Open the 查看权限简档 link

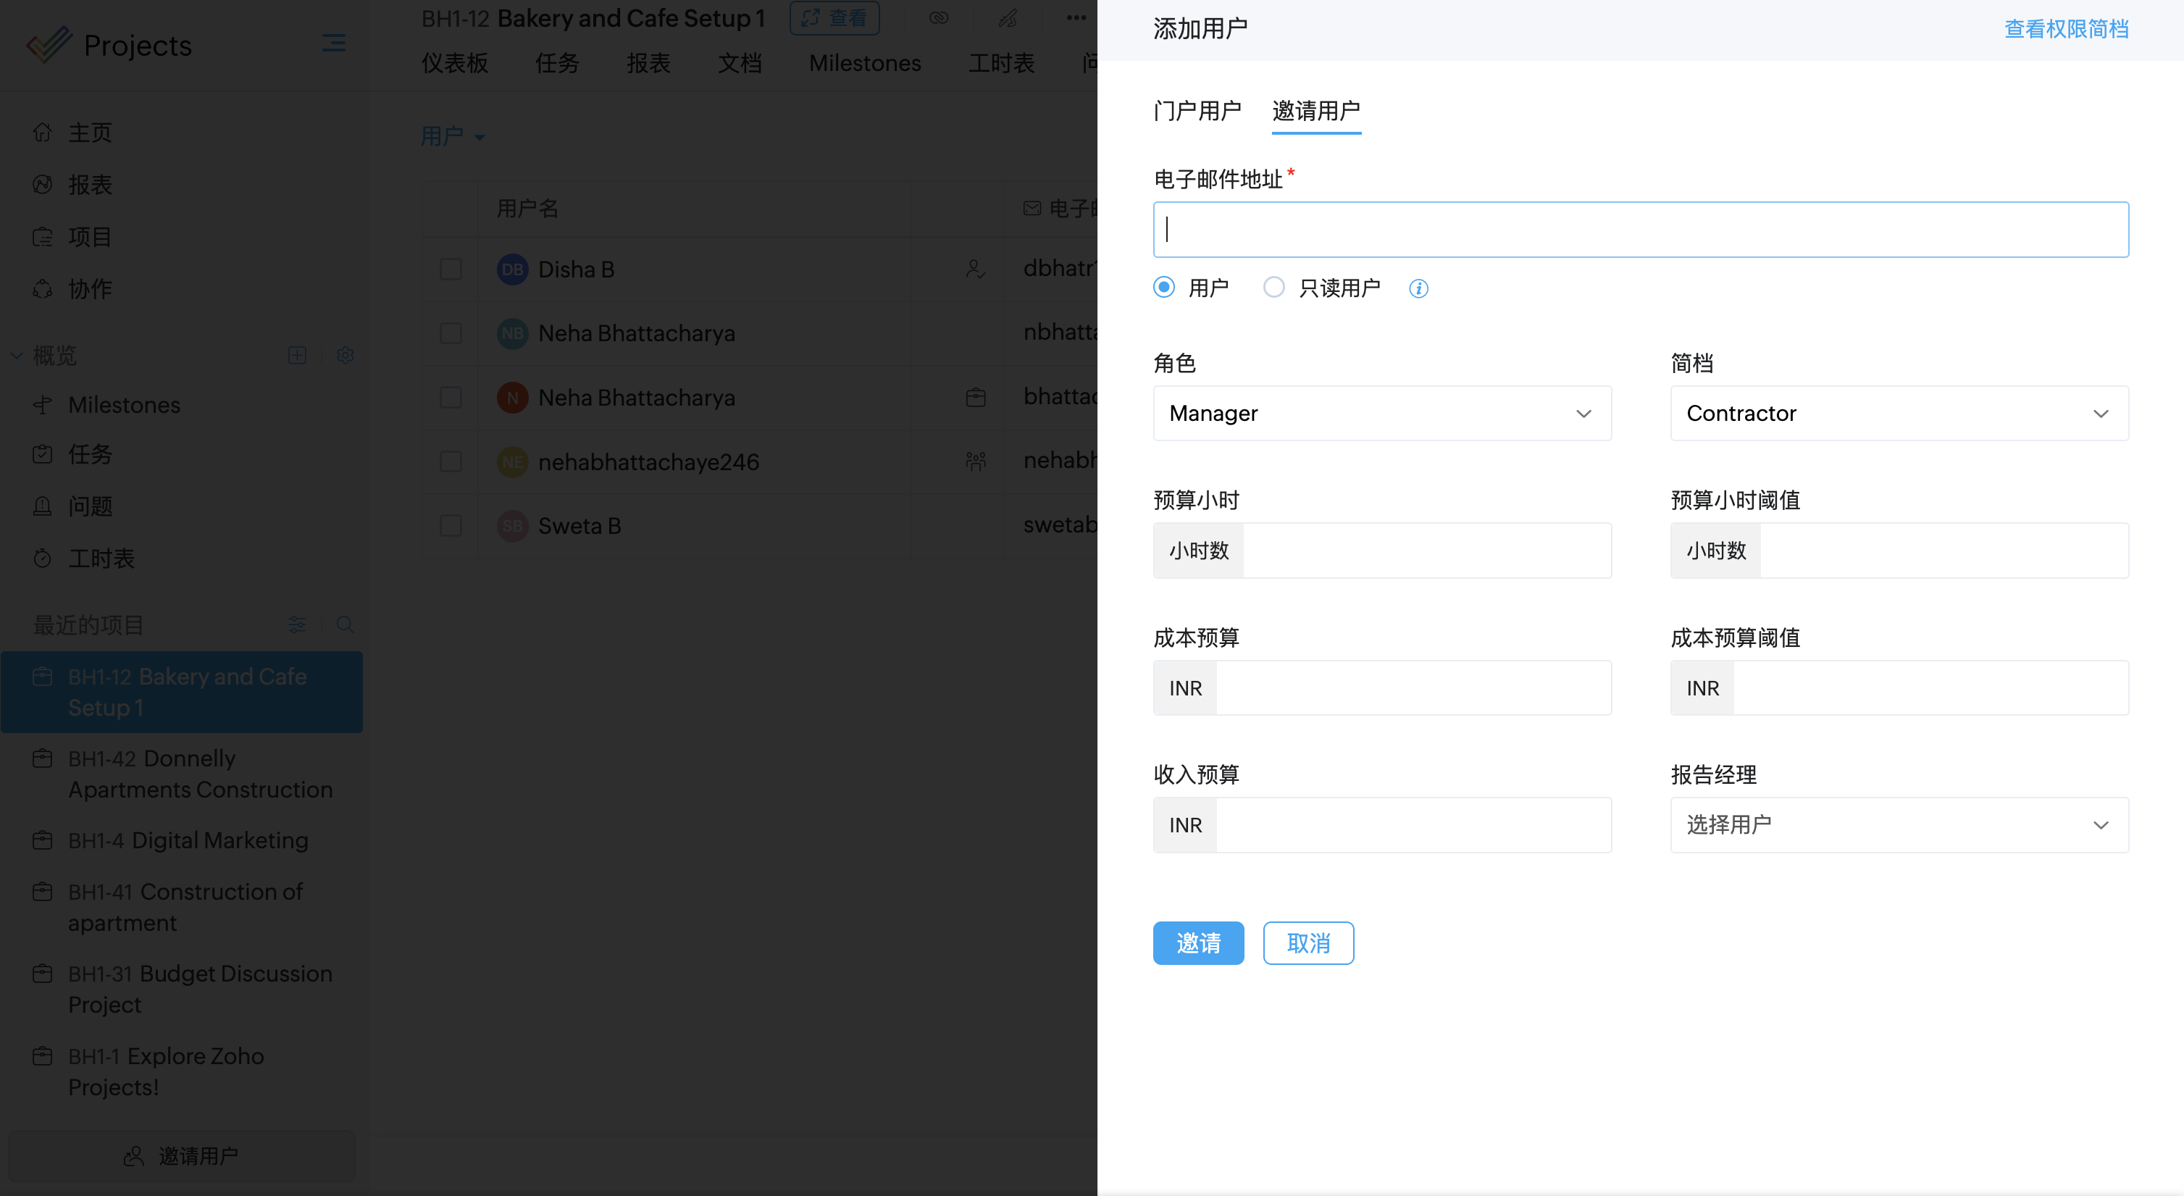[x=2065, y=30]
